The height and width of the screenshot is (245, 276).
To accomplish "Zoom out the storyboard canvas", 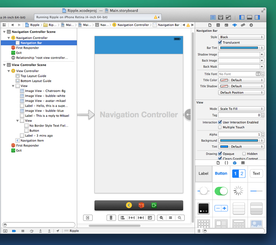I will (161, 217).
